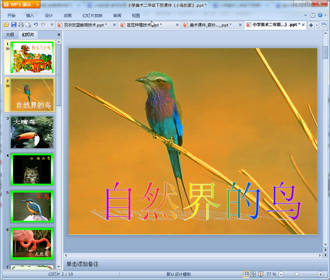Print the presentation using printer icon
The width and height of the screenshot is (330, 280).
tap(21, 25)
